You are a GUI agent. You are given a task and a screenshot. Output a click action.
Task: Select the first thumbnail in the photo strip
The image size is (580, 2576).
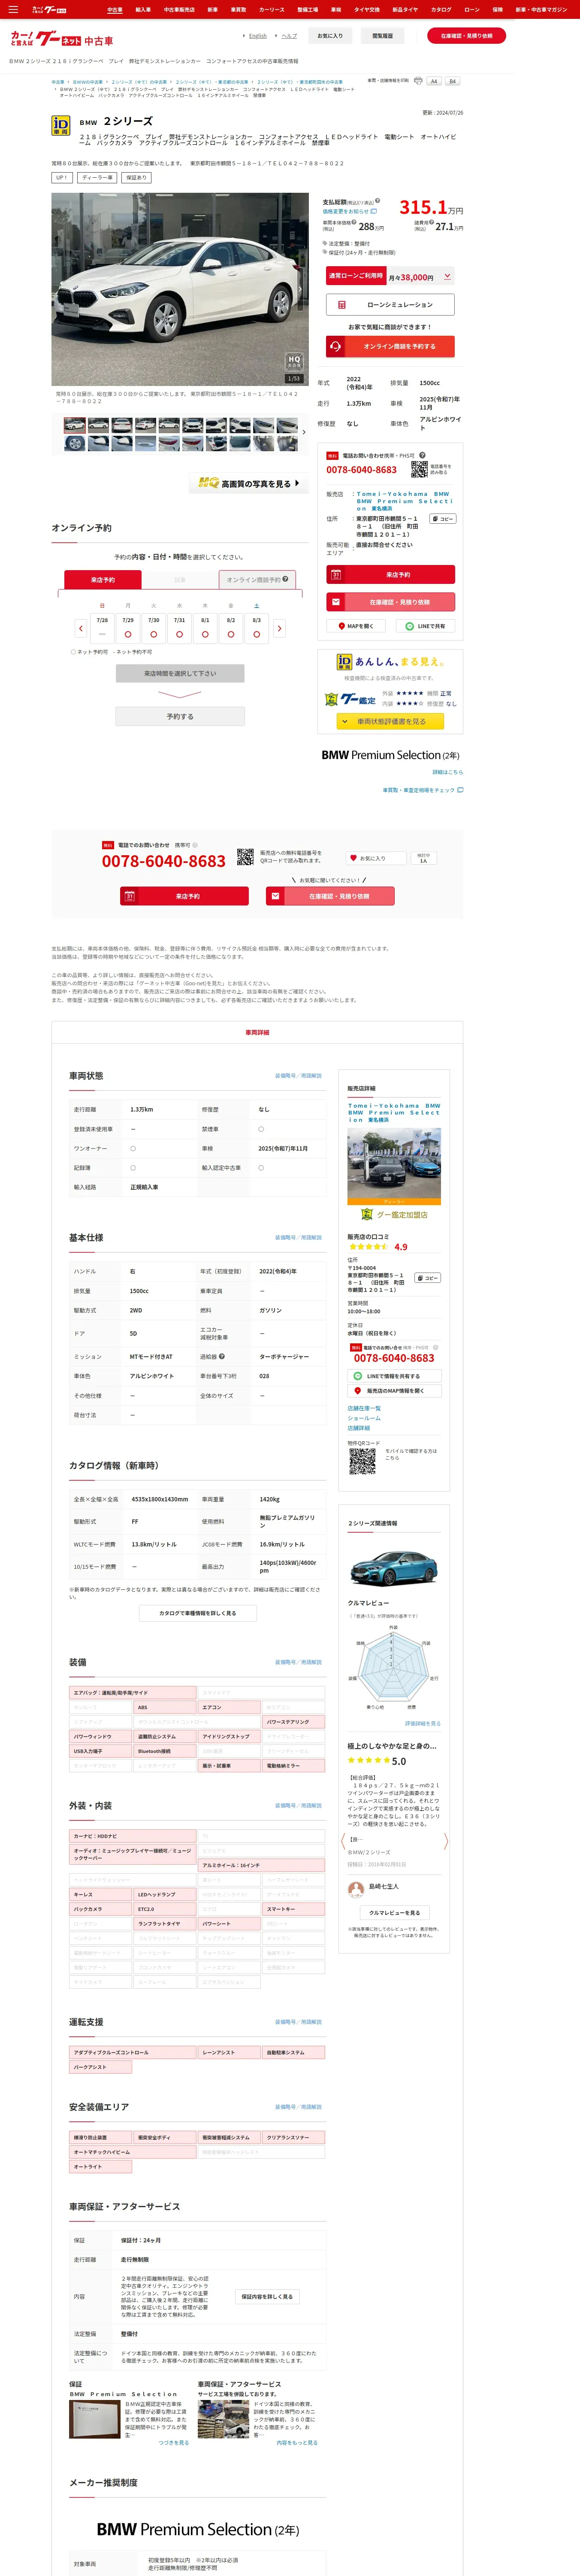coord(75,425)
